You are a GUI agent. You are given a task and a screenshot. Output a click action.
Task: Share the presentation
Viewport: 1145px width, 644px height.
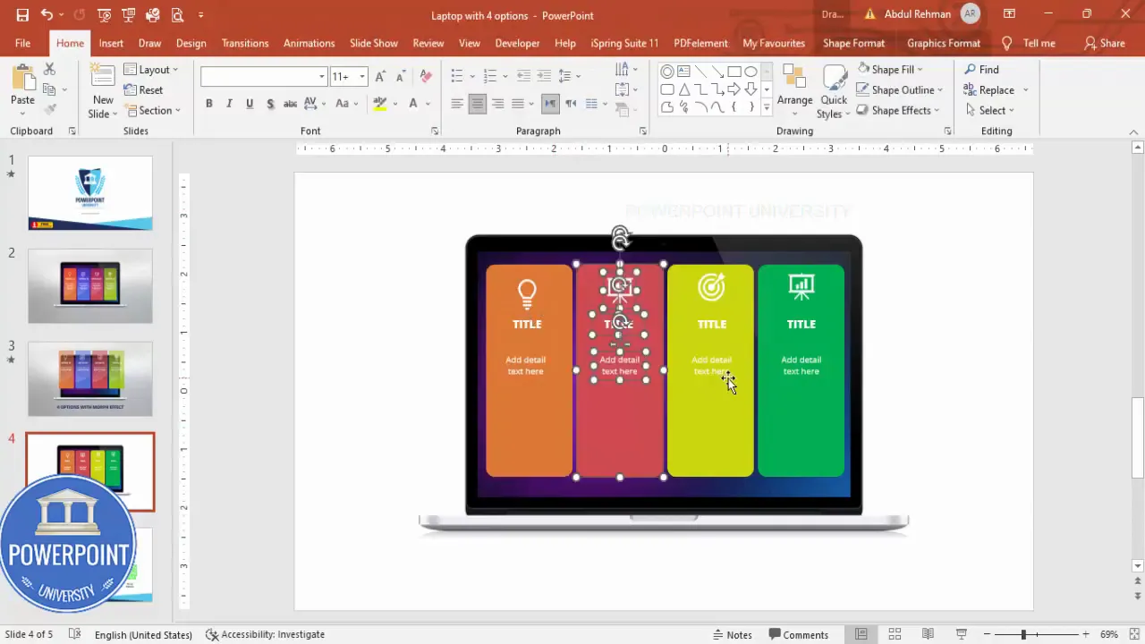pyautogui.click(x=1104, y=43)
